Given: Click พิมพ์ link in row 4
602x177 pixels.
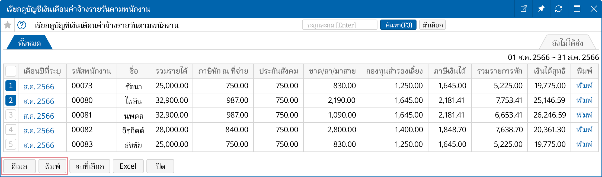Looking at the screenshot, I should coord(584,130).
